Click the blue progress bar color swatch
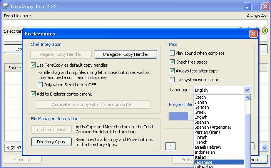271x168 pixels. click(x=179, y=116)
